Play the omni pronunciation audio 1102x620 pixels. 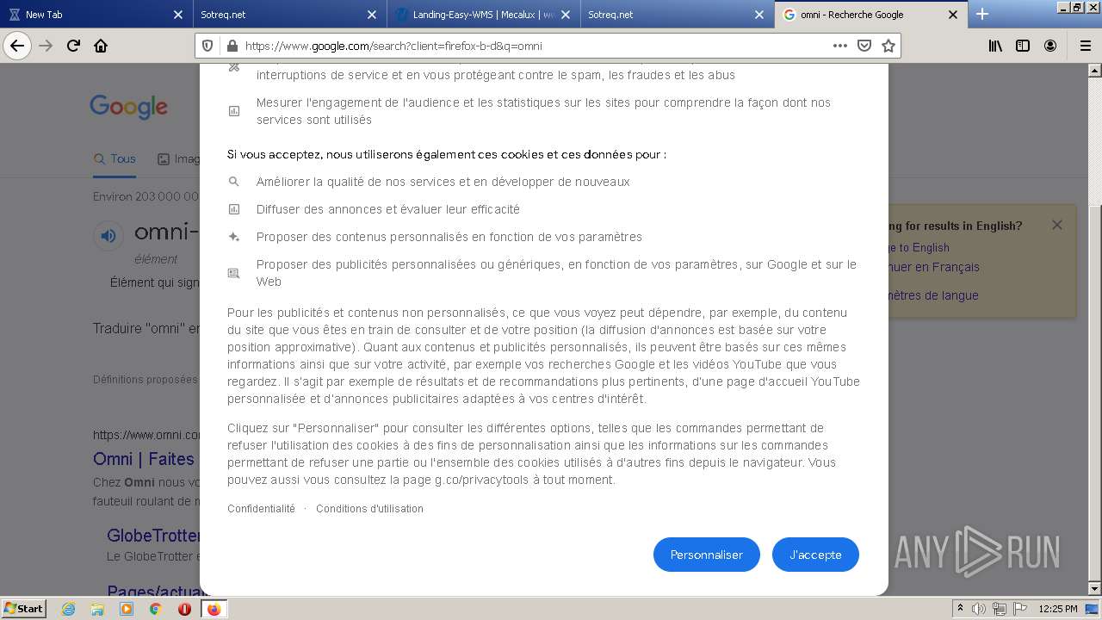click(108, 235)
